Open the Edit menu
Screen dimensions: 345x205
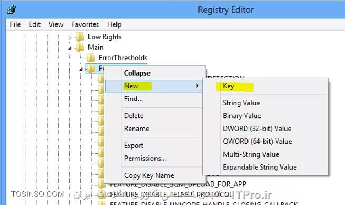tap(35, 24)
